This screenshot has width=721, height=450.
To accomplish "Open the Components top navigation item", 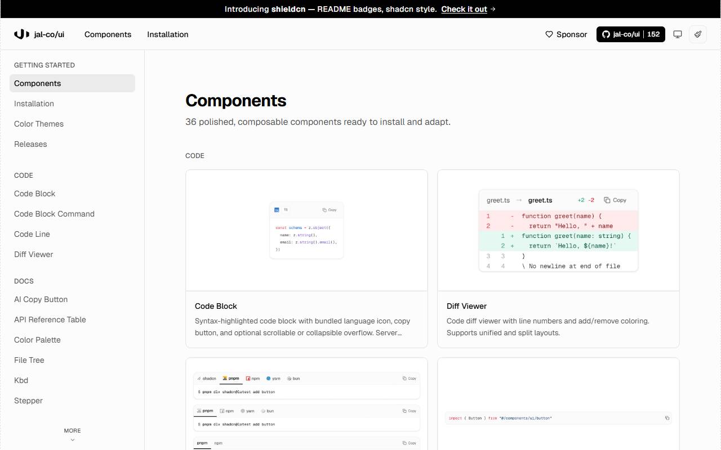I will [x=108, y=34].
